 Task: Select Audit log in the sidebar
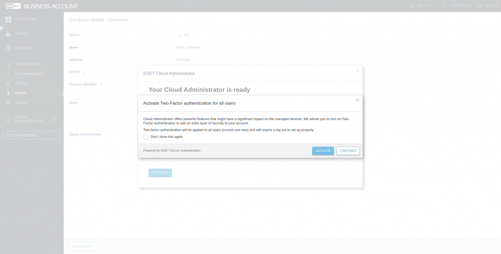pos(22,84)
